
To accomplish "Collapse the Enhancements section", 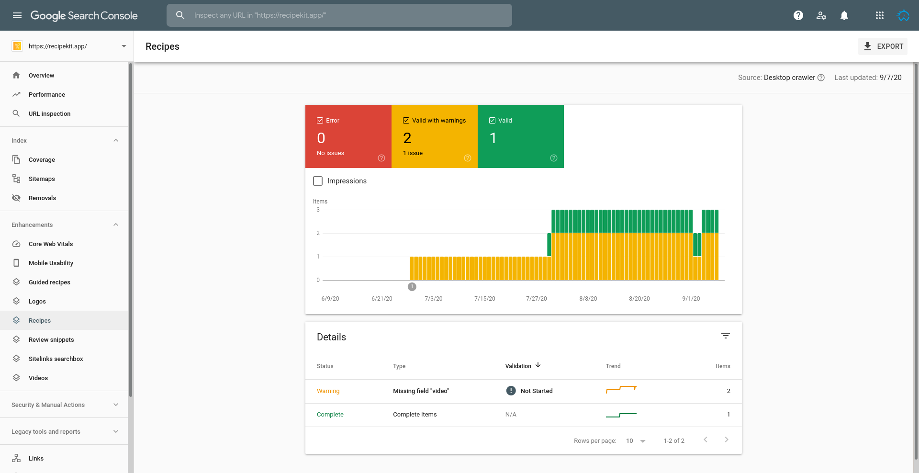I will pyautogui.click(x=116, y=225).
